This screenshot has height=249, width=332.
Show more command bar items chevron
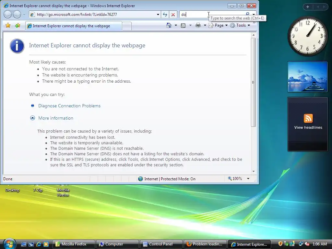[254, 22]
